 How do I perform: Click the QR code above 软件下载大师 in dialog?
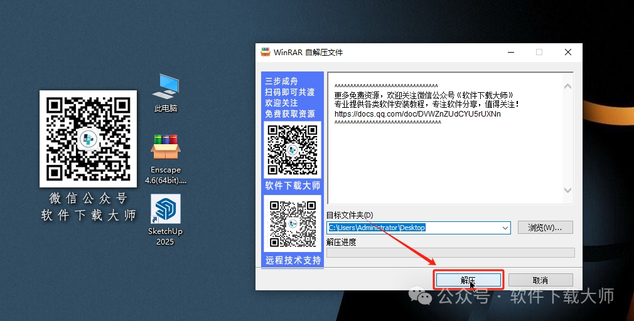(293, 149)
